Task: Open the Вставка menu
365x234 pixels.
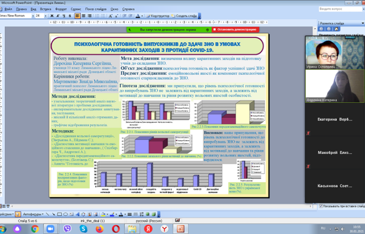Action: [x=46, y=9]
